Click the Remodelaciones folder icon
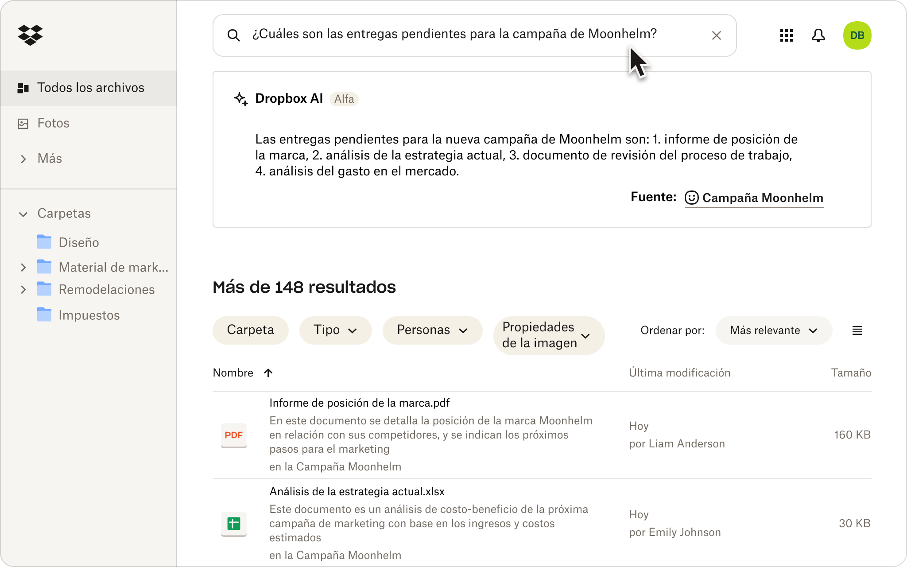The width and height of the screenshot is (907, 567). point(44,289)
